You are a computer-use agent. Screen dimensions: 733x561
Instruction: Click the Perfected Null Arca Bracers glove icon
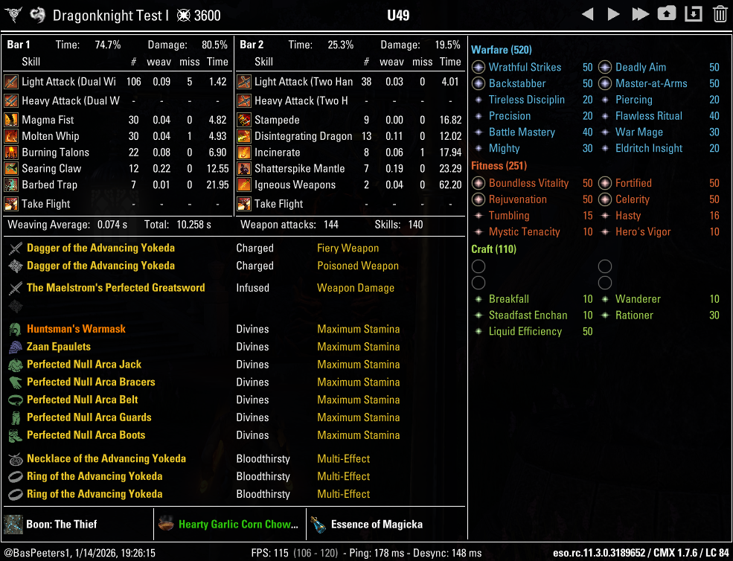coord(16,382)
